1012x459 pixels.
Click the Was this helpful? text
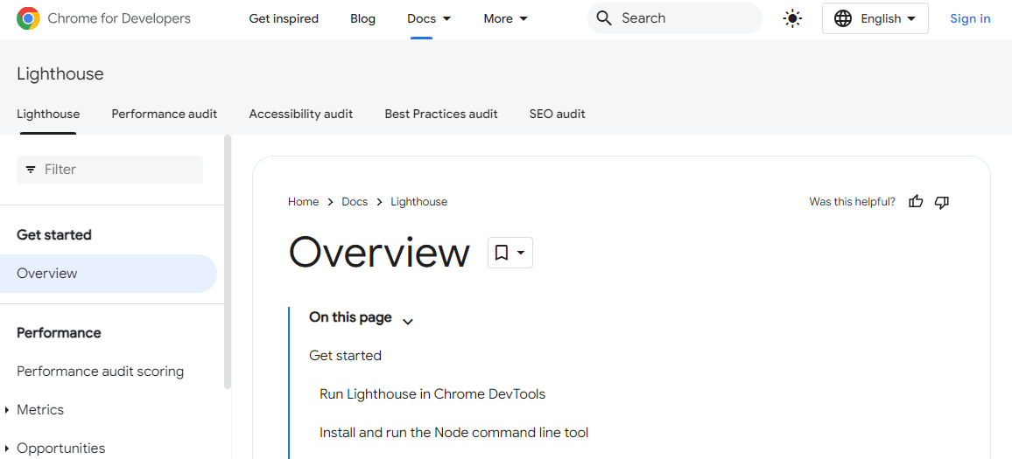coord(852,202)
